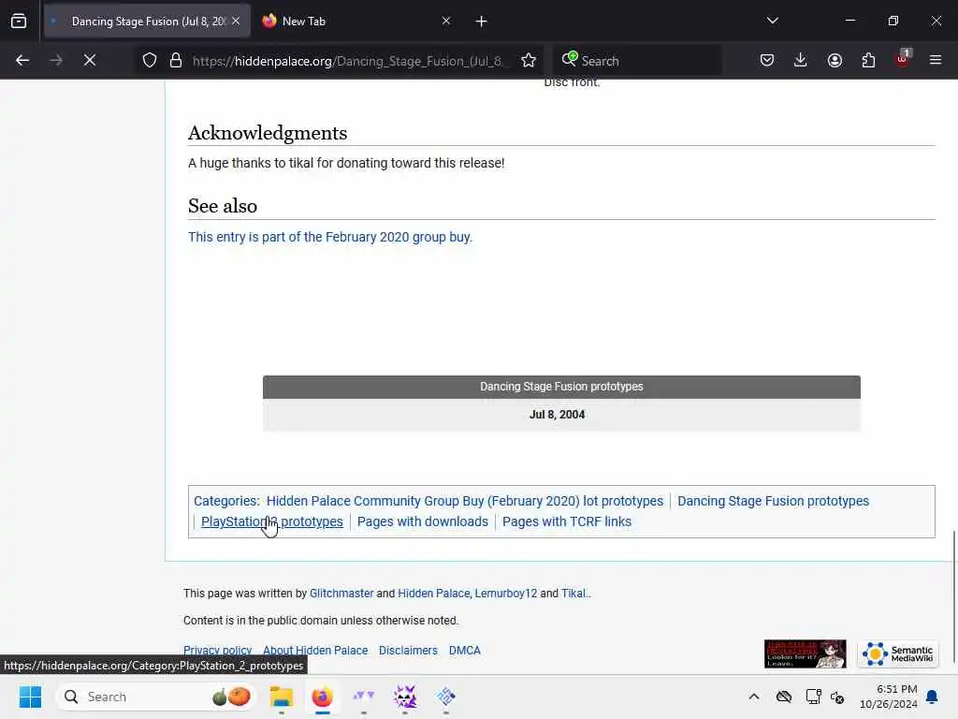The width and height of the screenshot is (958, 719).
Task: Open clock showing 6:51 PM
Action: pyautogui.click(x=889, y=697)
